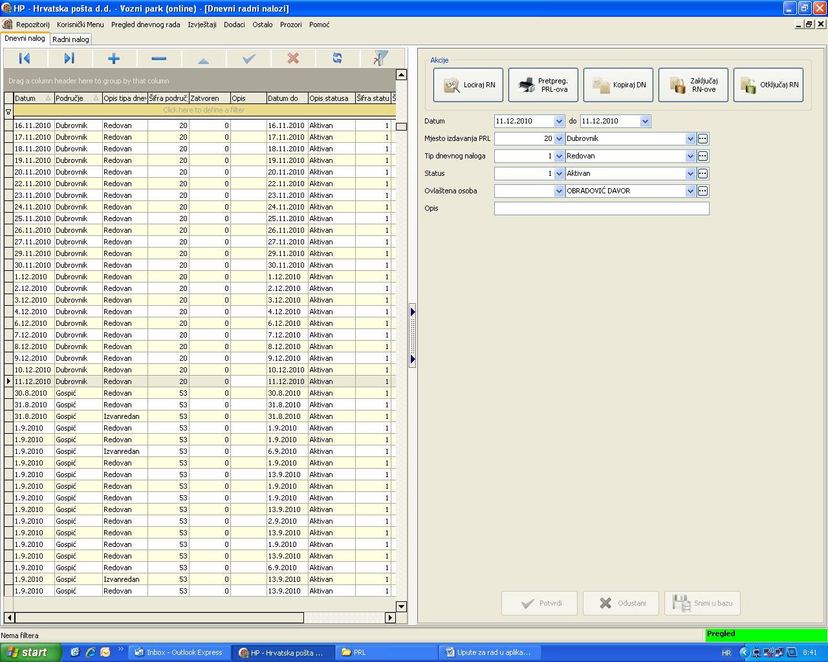
Task: Select 31.8.2010 Gospić Izvanredan row
Action: pyautogui.click(x=200, y=416)
